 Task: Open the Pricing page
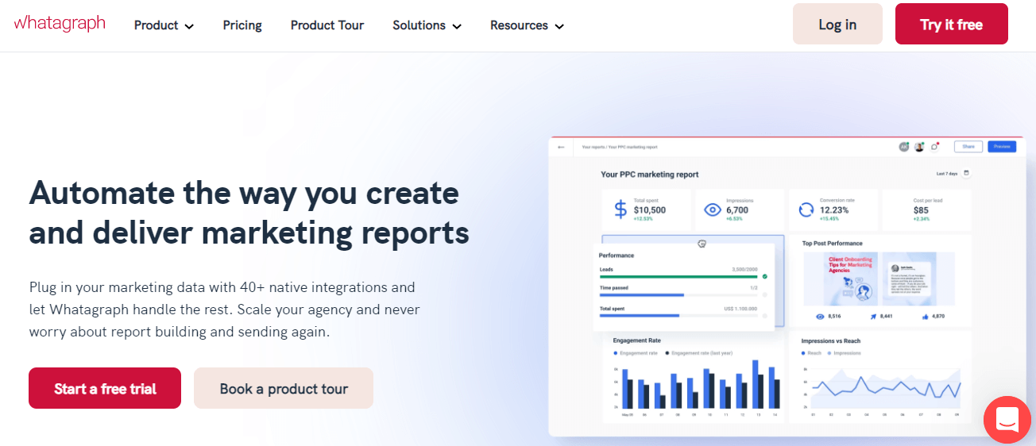tap(242, 25)
